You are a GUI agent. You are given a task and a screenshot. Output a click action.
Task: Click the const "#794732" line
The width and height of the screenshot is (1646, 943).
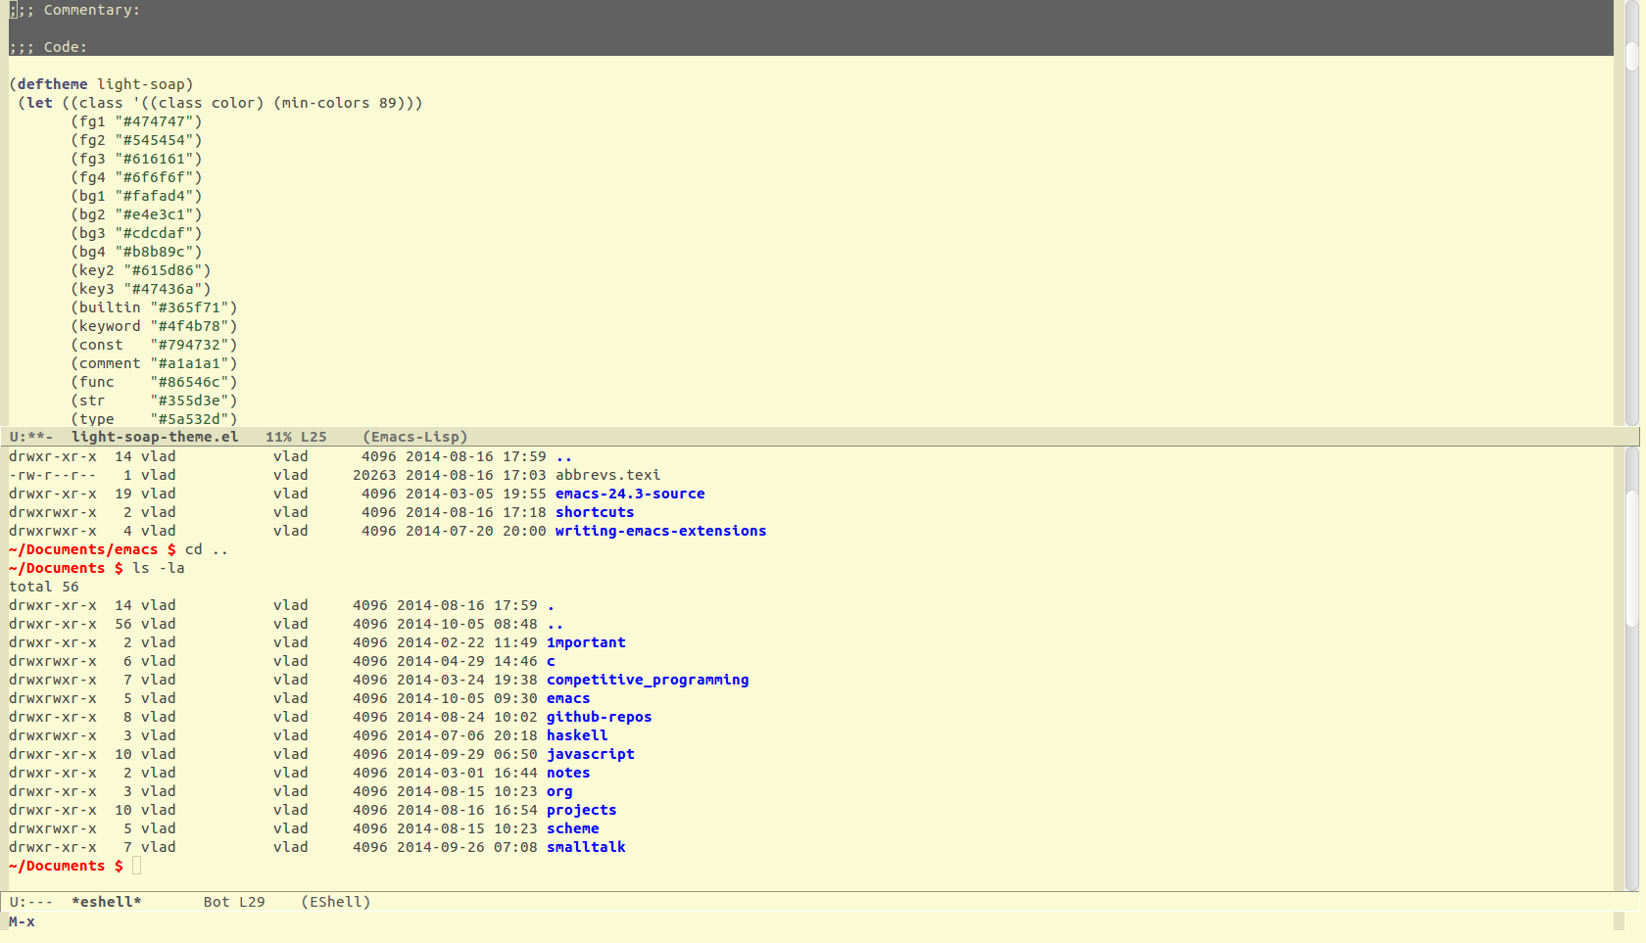tap(154, 345)
